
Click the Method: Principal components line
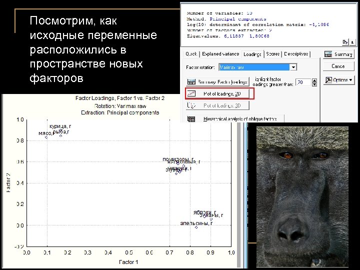pyautogui.click(x=226, y=19)
